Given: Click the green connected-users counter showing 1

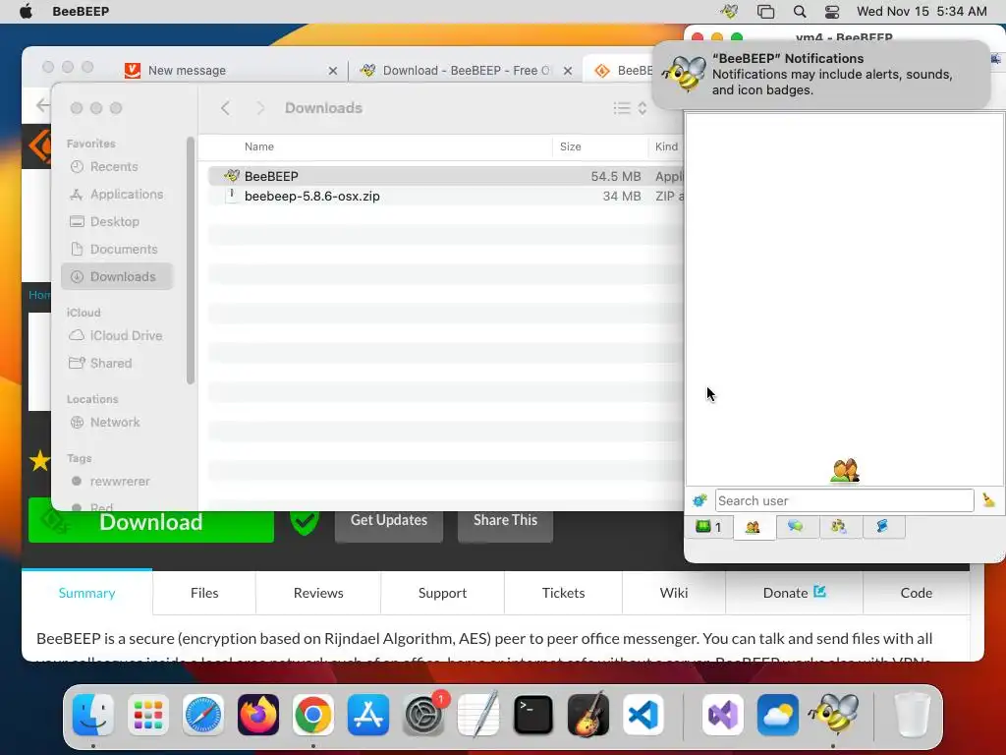Looking at the screenshot, I should tap(708, 527).
